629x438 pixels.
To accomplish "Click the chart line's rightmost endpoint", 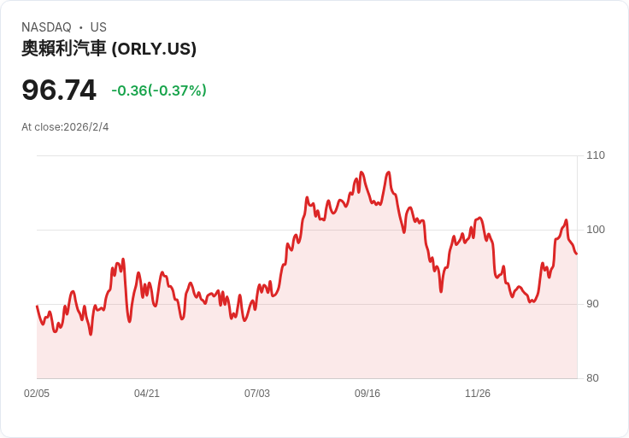I will pyautogui.click(x=577, y=254).
